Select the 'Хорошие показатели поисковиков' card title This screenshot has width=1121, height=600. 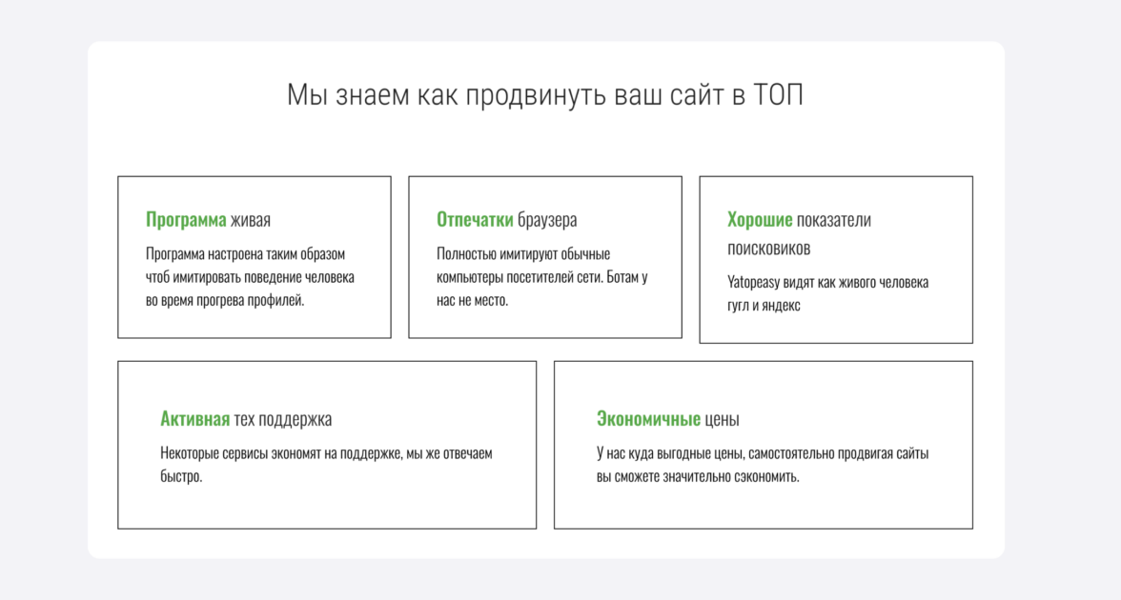799,233
